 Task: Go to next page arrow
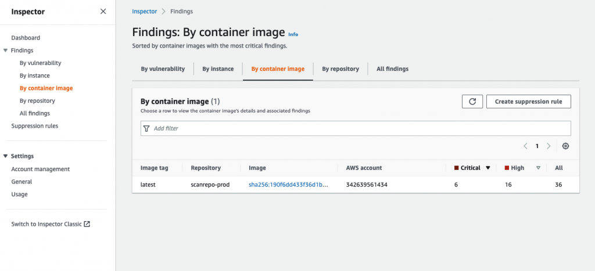[549, 146]
